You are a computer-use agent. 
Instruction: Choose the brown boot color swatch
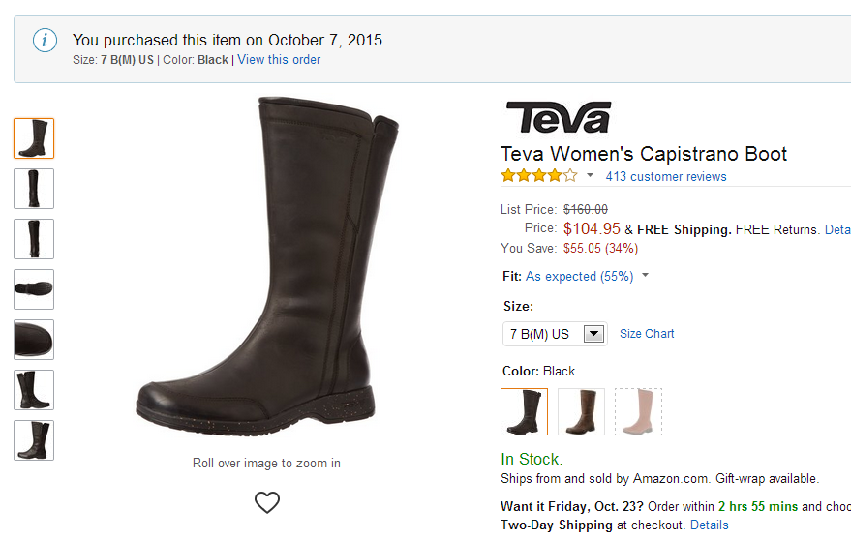581,411
